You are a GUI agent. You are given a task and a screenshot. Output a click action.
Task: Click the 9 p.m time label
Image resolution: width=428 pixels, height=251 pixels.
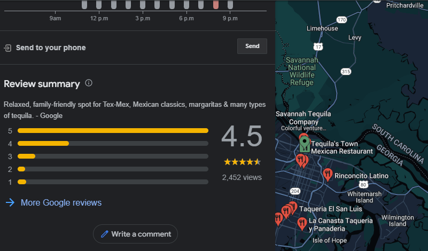pos(230,18)
